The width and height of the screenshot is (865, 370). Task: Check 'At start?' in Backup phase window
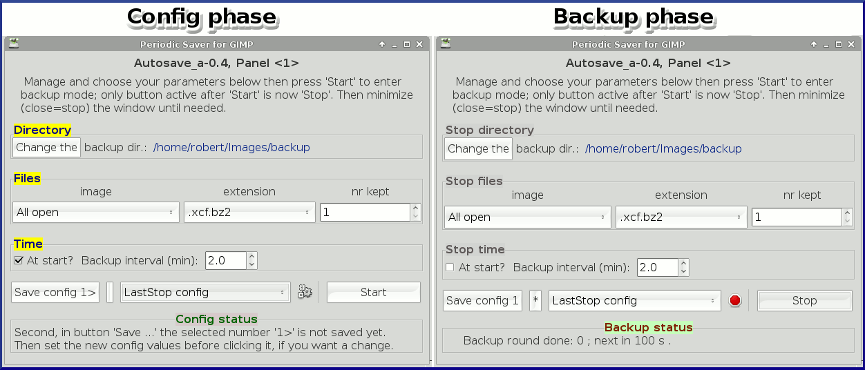click(x=450, y=267)
